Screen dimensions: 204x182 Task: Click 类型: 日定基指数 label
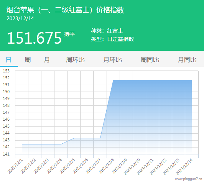[112, 39]
